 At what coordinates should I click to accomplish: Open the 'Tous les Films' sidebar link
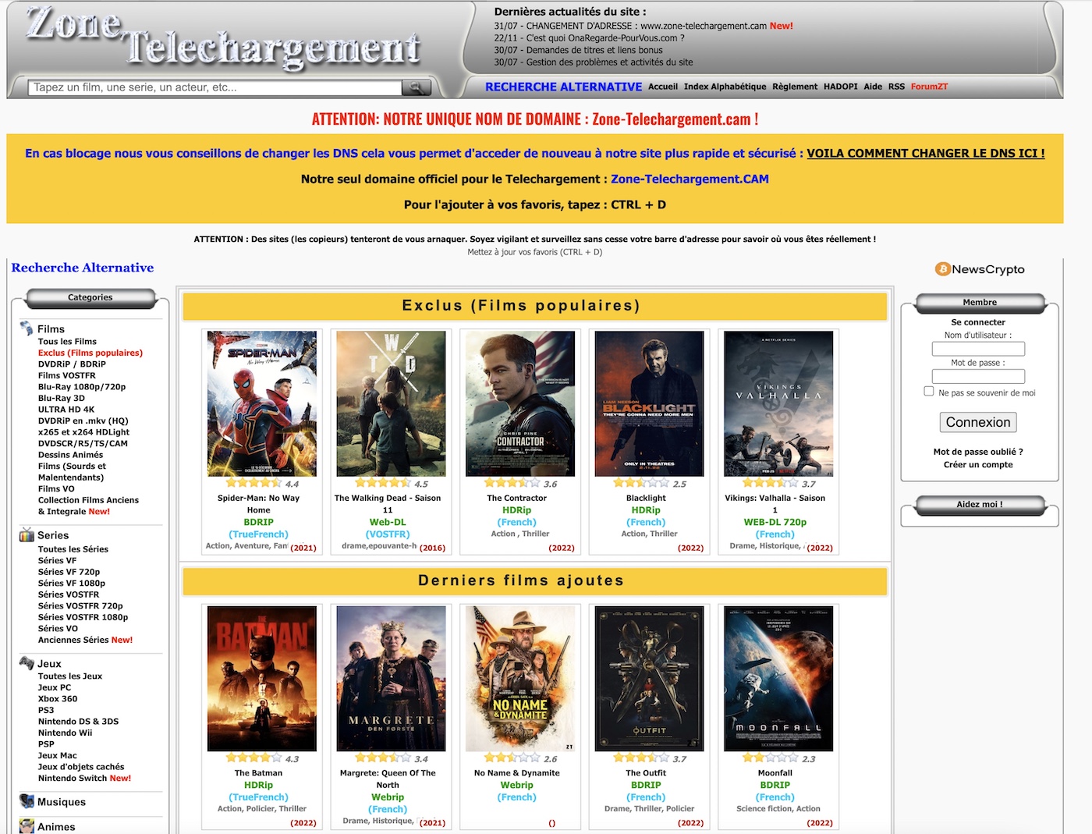(x=67, y=342)
